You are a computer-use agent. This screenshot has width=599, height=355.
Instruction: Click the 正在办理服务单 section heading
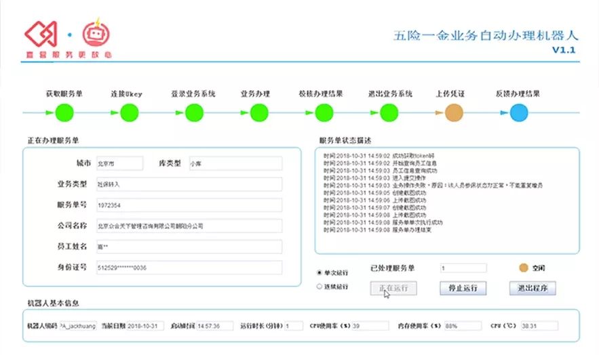(53, 141)
